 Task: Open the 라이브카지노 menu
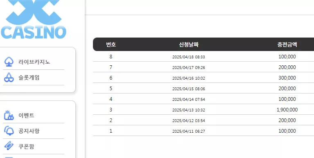34,62
